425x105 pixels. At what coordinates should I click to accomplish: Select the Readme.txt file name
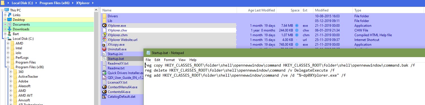click(116, 68)
